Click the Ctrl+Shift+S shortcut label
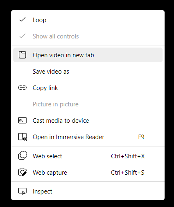 [128, 173]
